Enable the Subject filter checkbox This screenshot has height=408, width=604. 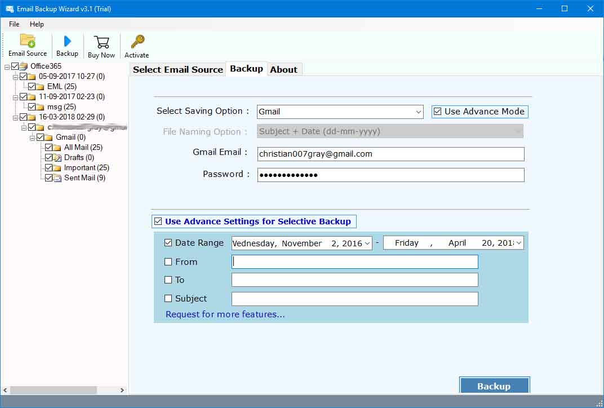tap(168, 299)
